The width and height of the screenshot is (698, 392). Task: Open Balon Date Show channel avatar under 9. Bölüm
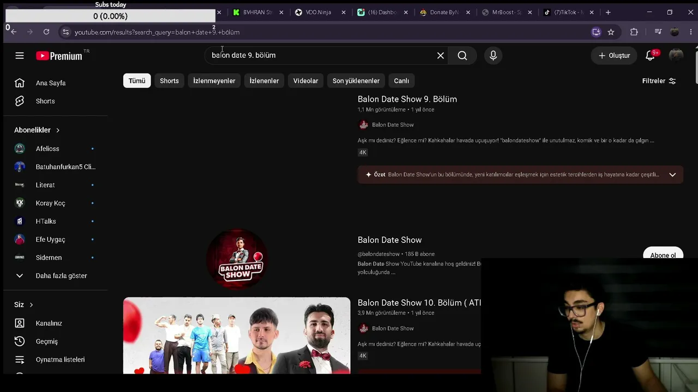[x=364, y=125]
